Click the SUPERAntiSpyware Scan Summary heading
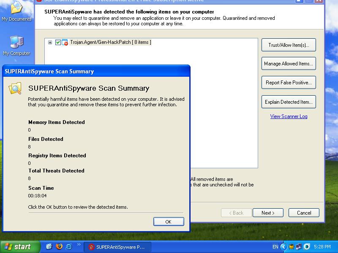The image size is (338, 253). click(x=89, y=89)
